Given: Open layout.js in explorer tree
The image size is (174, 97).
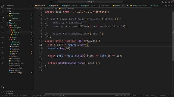Looking at the screenshot, I should 20,51.
